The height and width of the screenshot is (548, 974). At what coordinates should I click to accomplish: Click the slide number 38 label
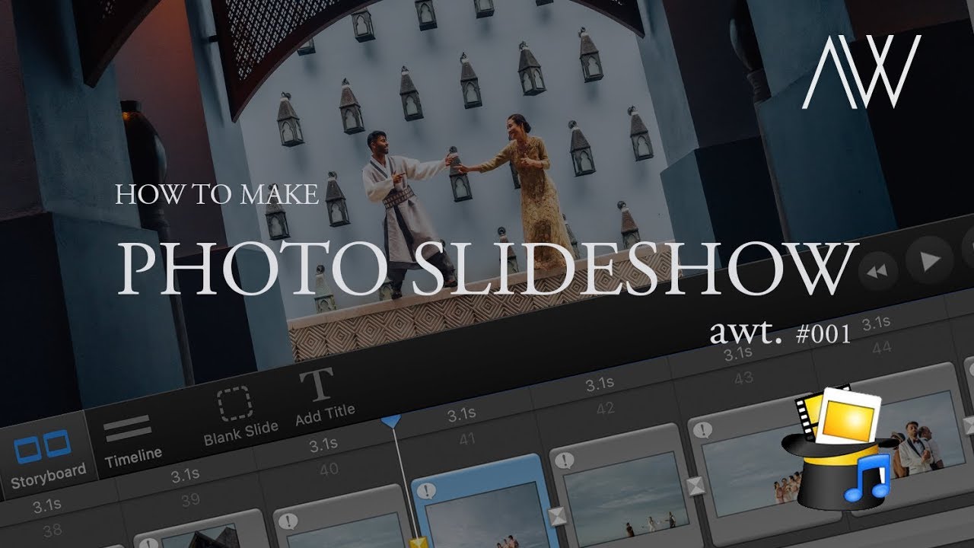point(52,530)
